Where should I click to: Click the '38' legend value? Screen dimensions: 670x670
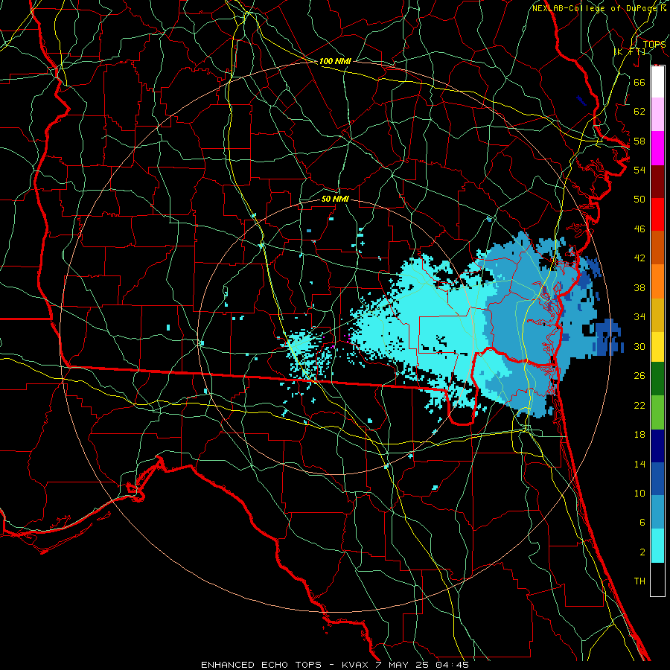(639, 288)
